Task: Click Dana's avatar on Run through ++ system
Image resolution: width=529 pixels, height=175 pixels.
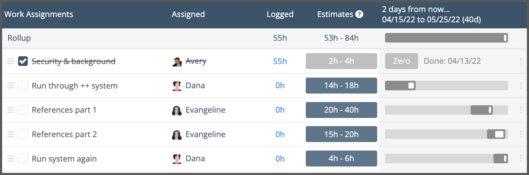Action: pyautogui.click(x=177, y=86)
